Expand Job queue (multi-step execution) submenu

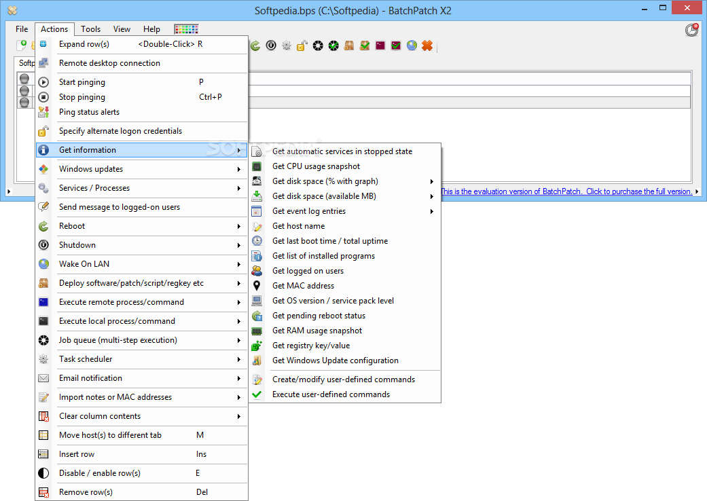[141, 340]
